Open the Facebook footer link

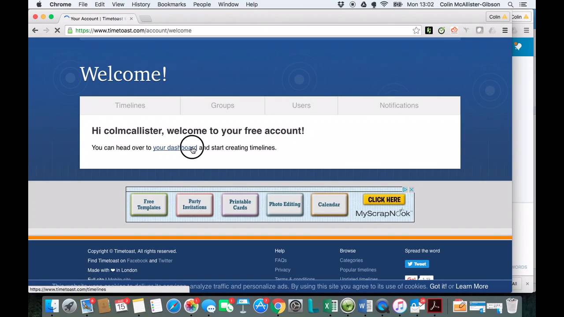[137, 261]
